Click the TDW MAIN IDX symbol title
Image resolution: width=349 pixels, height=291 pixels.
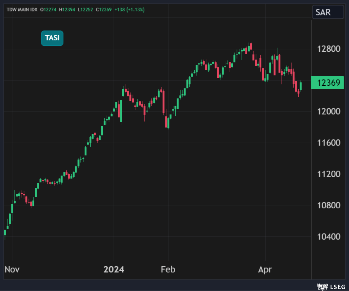click(x=22, y=10)
